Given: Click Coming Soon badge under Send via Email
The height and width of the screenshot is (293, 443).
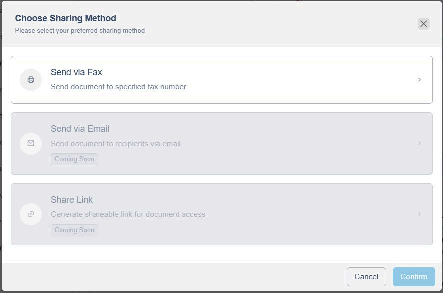Looking at the screenshot, I should tap(74, 159).
